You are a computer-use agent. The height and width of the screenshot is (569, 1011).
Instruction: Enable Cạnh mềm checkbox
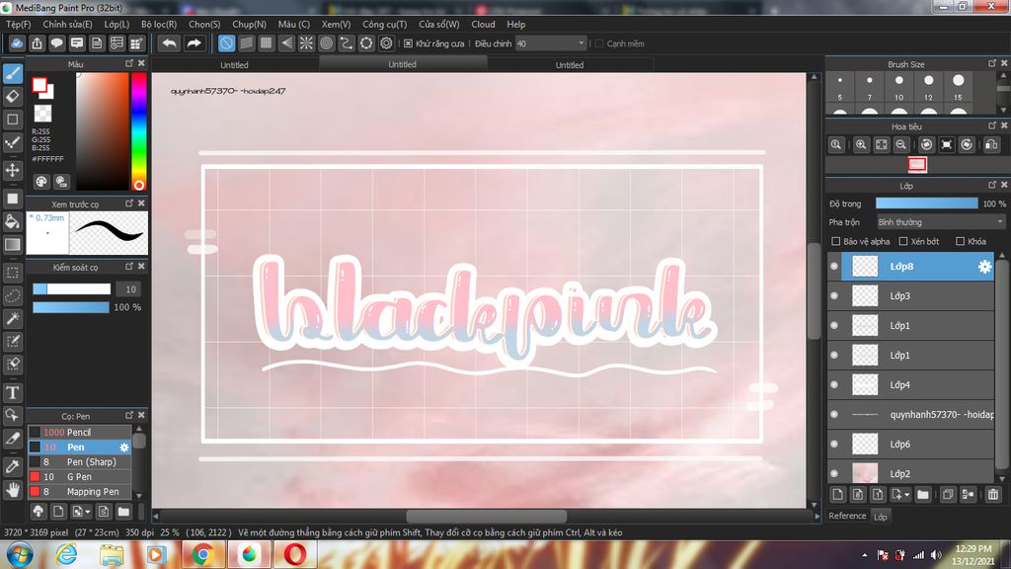[x=599, y=43]
